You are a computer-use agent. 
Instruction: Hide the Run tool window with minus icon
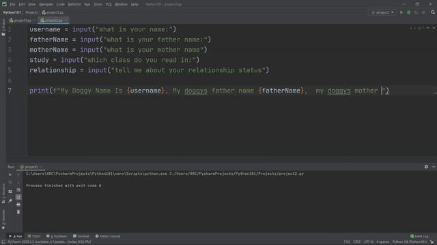(x=434, y=167)
